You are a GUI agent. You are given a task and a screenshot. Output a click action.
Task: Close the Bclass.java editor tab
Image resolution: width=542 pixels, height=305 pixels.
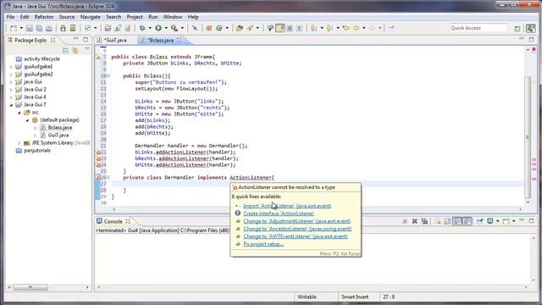[179, 40]
